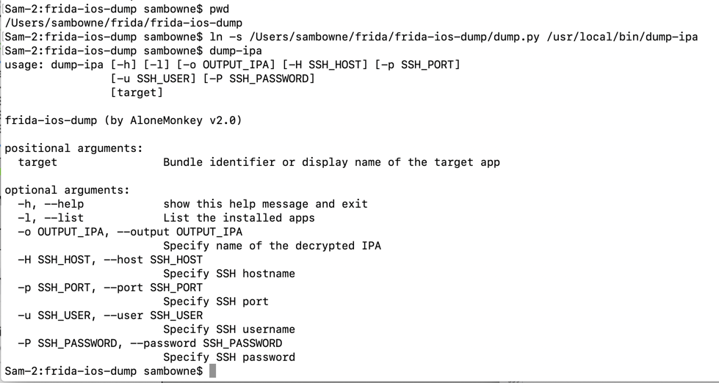Click the 'frida-ios-dump (by AloneMonkey v2.0)' line
Image resolution: width=719 pixels, height=383 pixels.
pyautogui.click(x=123, y=120)
